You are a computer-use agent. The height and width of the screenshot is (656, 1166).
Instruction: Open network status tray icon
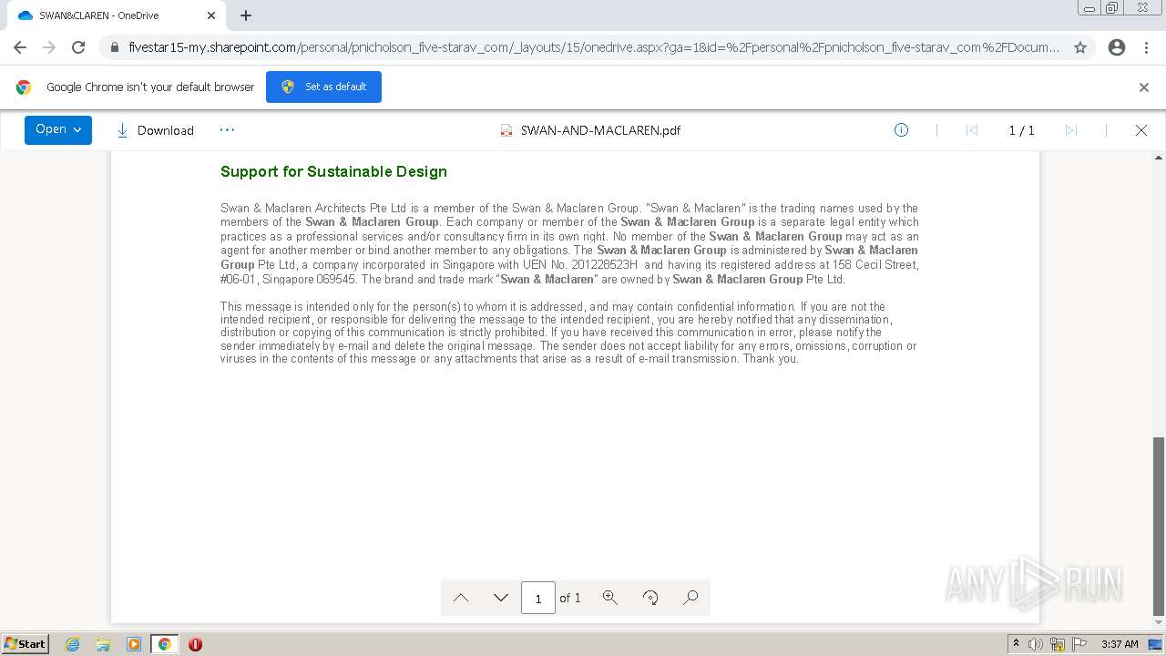click(1058, 644)
